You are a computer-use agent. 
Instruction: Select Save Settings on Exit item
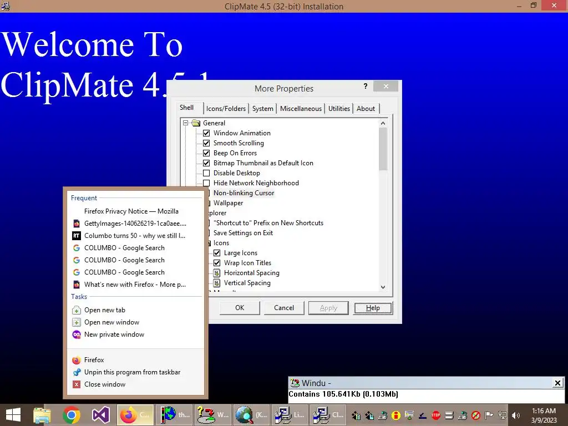[243, 233]
